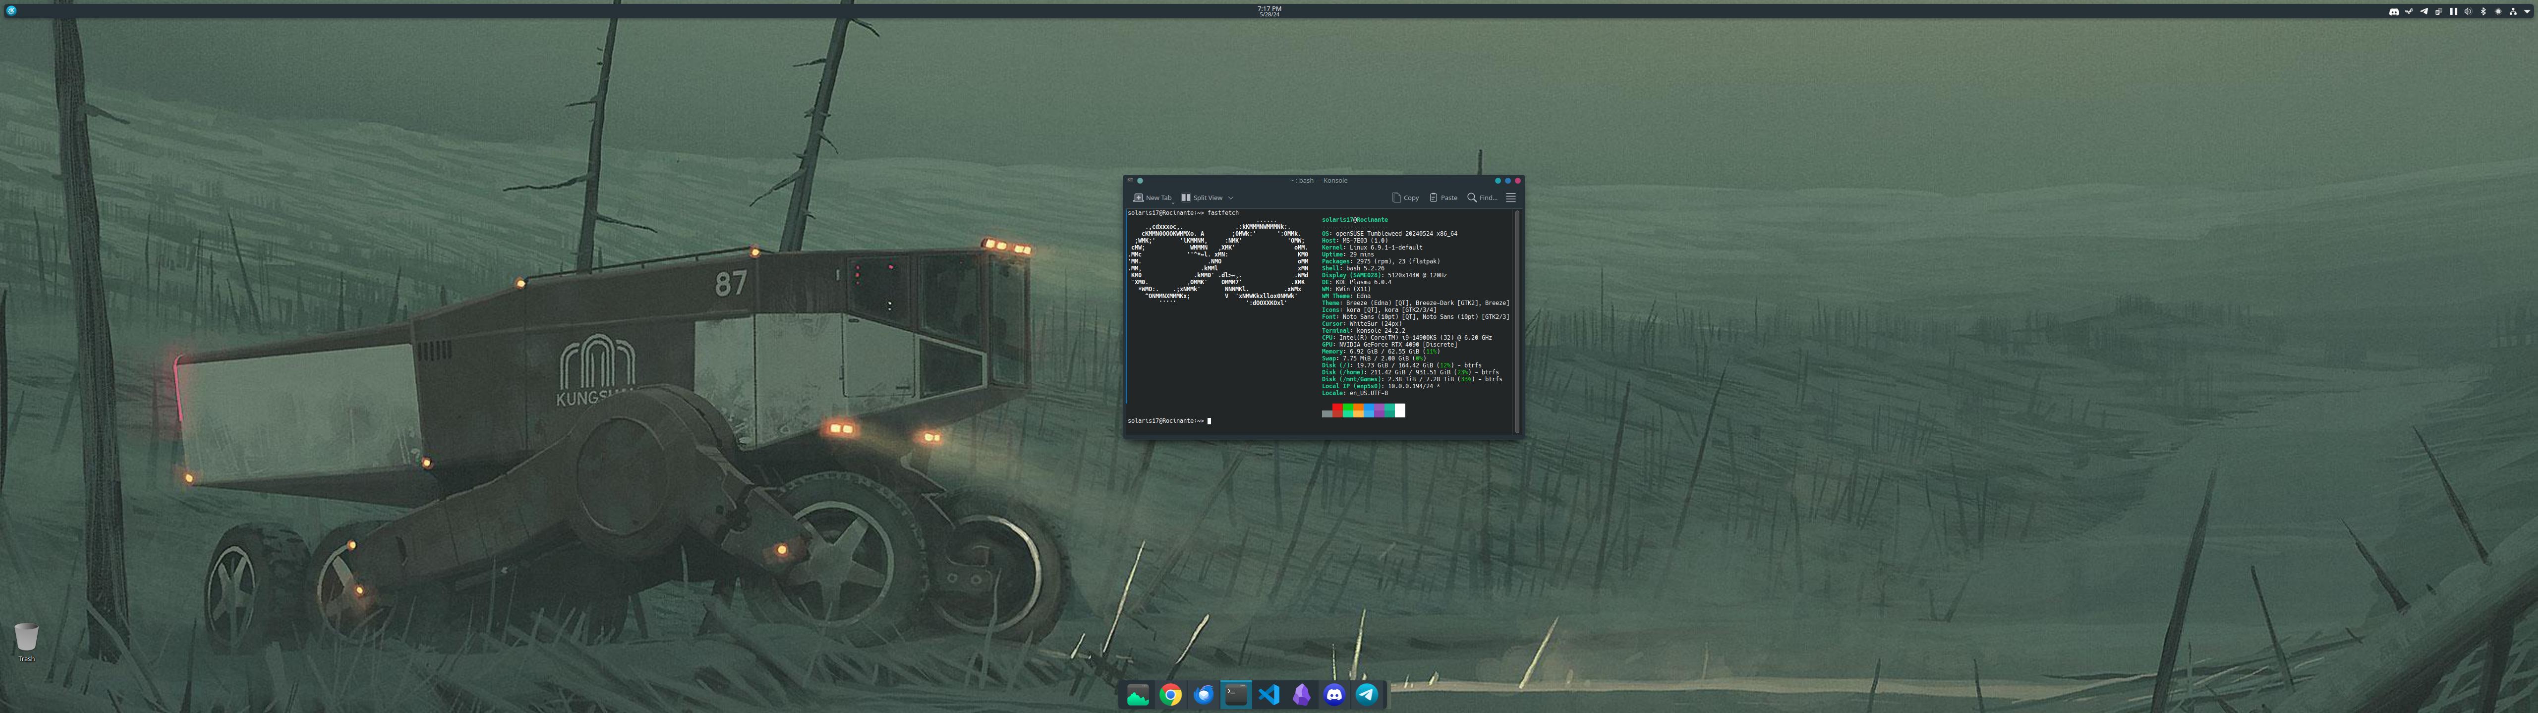Viewport: 2538px width, 713px height.
Task: Launch Visual Studio Code from the dock
Action: click(1269, 695)
